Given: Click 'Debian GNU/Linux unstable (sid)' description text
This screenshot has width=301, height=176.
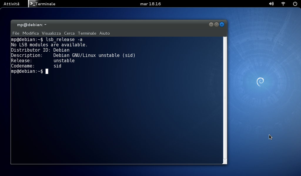Looking at the screenshot, I should [94, 55].
